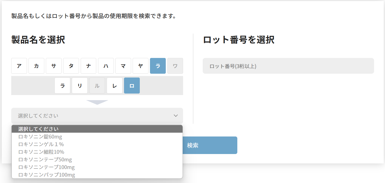The width and height of the screenshot is (385, 183).
Task: Choose the レ sub-kana button
Action: 115,86
